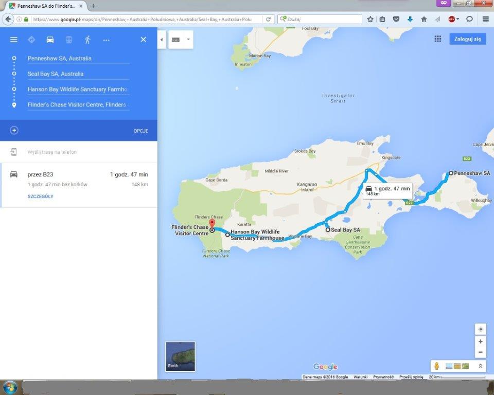Open SZCZEGÓŁY route details link
The width and height of the screenshot is (494, 395).
pyautogui.click(x=40, y=196)
